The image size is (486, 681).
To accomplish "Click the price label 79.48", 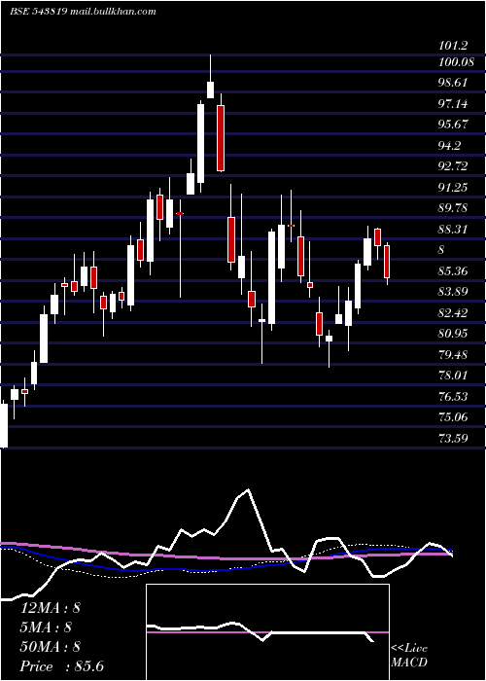I will coord(453,354).
